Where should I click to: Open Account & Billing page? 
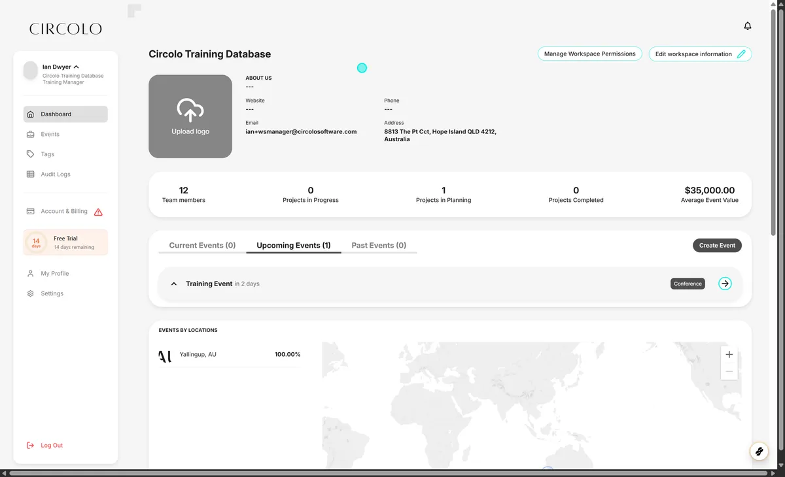point(65,212)
